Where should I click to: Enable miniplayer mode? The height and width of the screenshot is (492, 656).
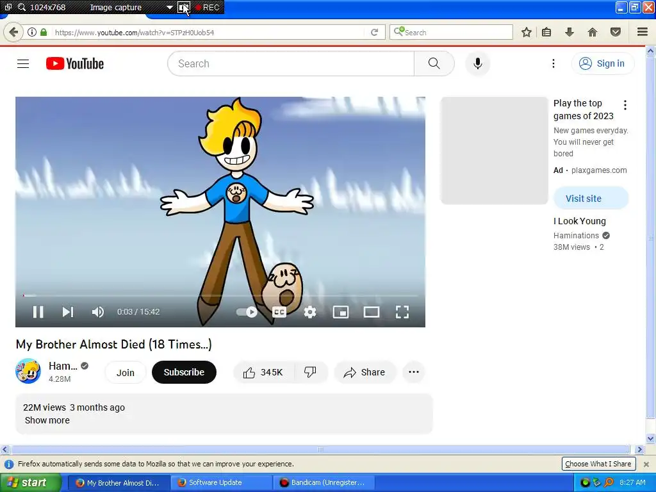click(341, 312)
